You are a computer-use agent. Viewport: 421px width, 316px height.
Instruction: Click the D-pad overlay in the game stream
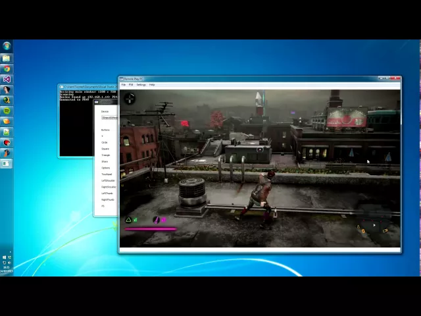point(130,99)
